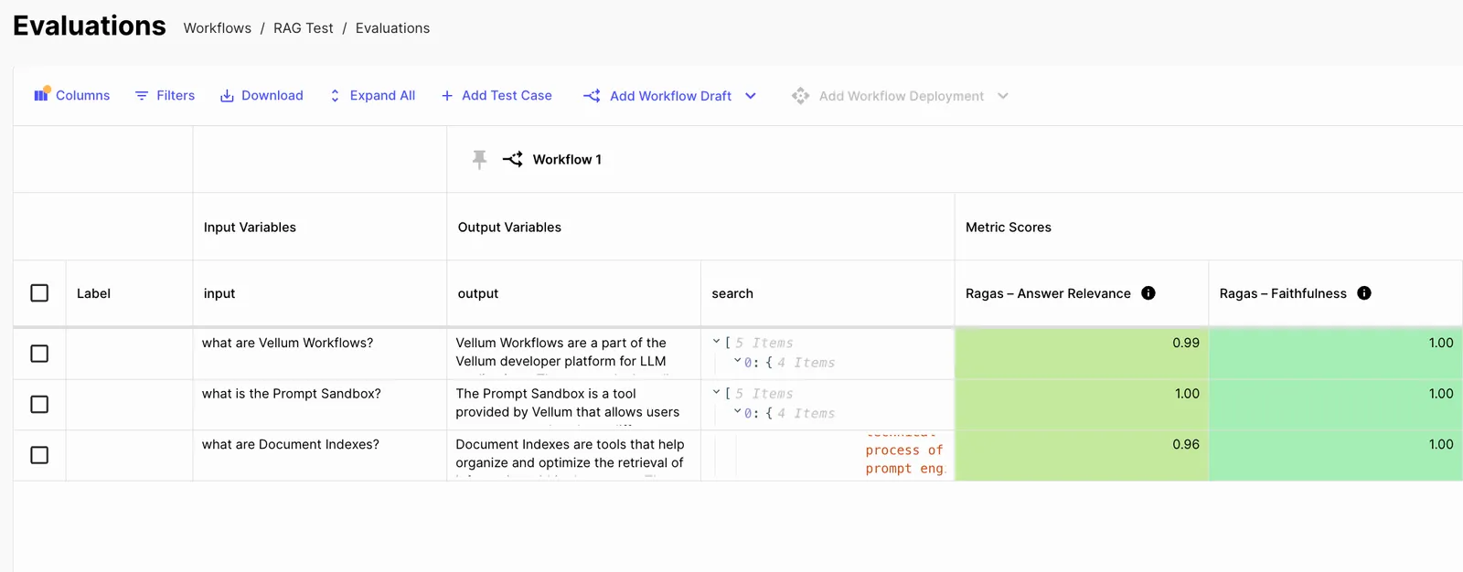Click the 'what are Vellum Workflows?' input cell
The image size is (1463, 572).
[319, 354]
